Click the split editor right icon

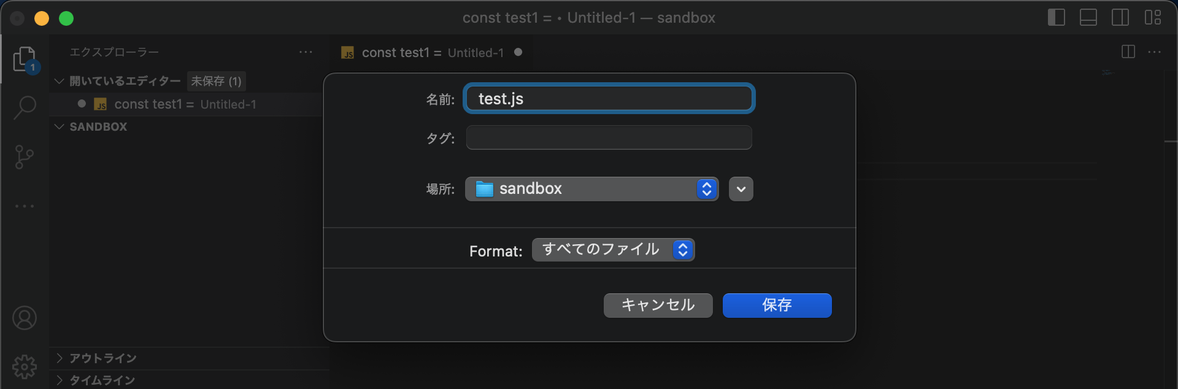1128,52
